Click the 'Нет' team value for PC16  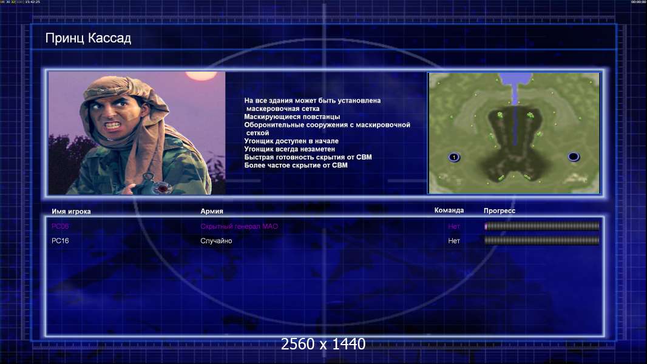(454, 241)
